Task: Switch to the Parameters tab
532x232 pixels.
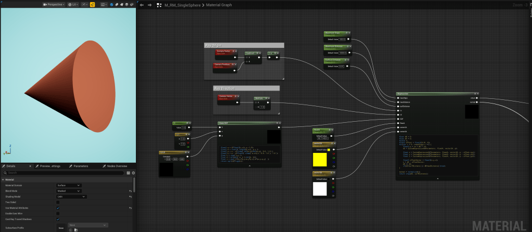Action: click(x=79, y=166)
